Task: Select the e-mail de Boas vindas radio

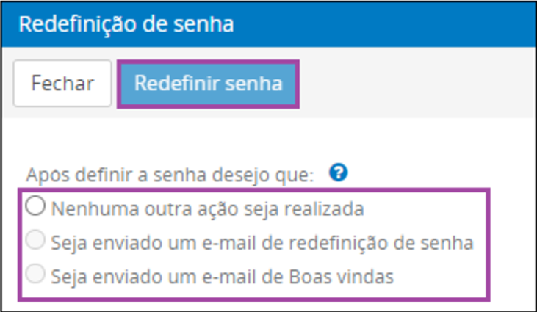Action: 35,274
